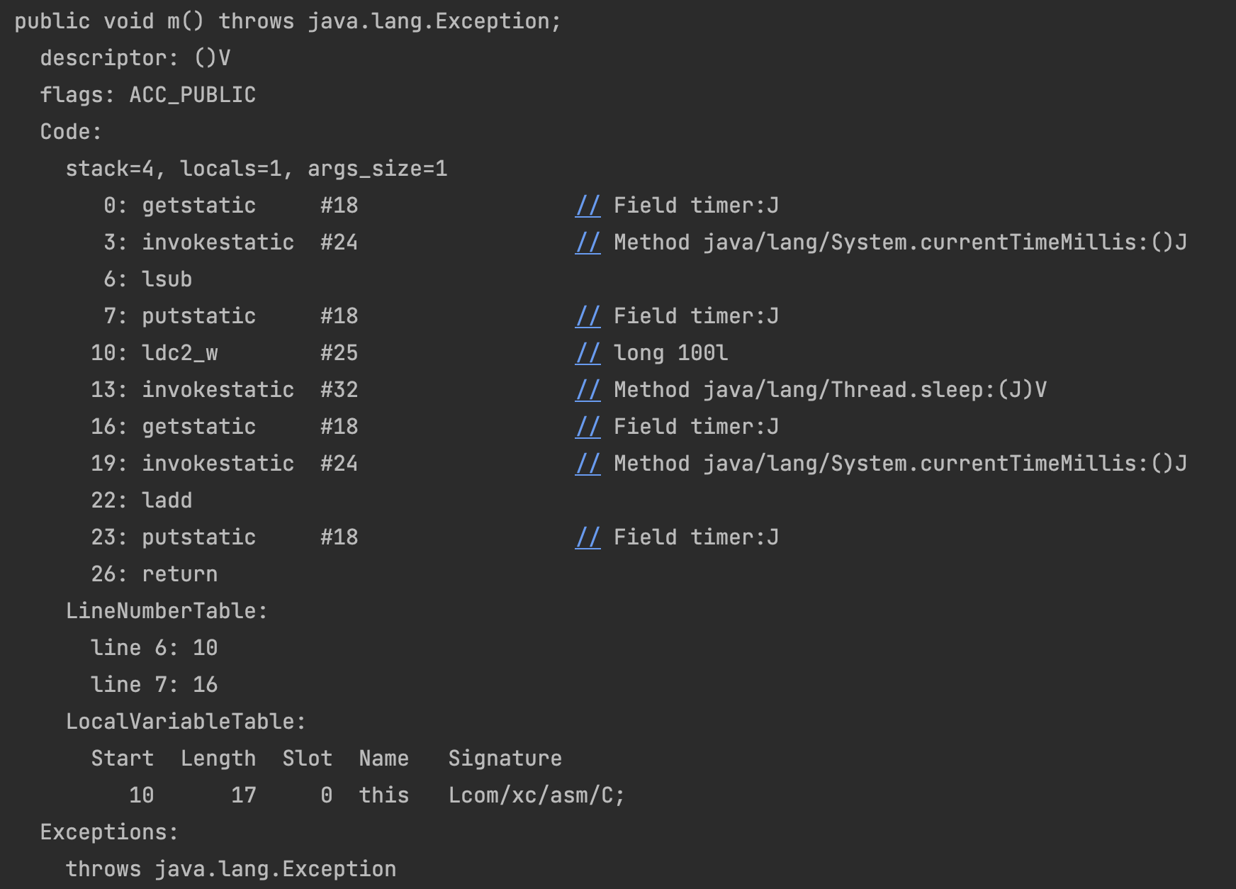Click the ladd instruction
The height and width of the screenshot is (889, 1236).
pyautogui.click(x=167, y=501)
